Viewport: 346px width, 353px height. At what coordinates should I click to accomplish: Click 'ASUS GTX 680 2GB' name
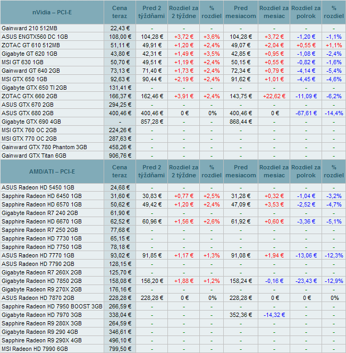click(28, 113)
